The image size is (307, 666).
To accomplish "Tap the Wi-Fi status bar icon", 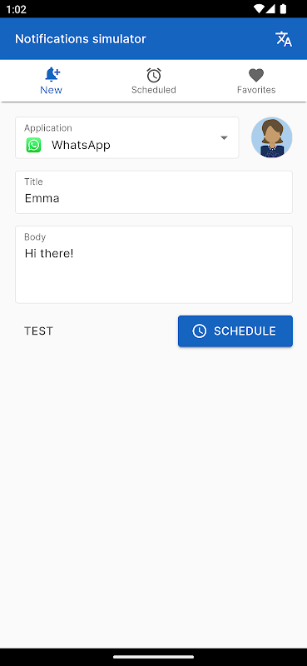I will coord(259,8).
